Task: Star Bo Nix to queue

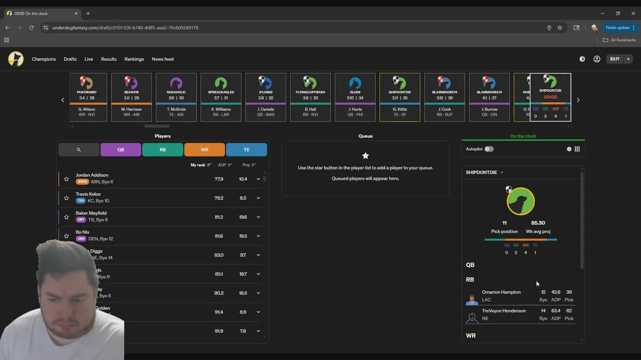Action: click(66, 236)
